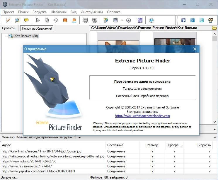Click the project settings magnifier-wrench icon
The image size is (218, 180).
(17, 20)
